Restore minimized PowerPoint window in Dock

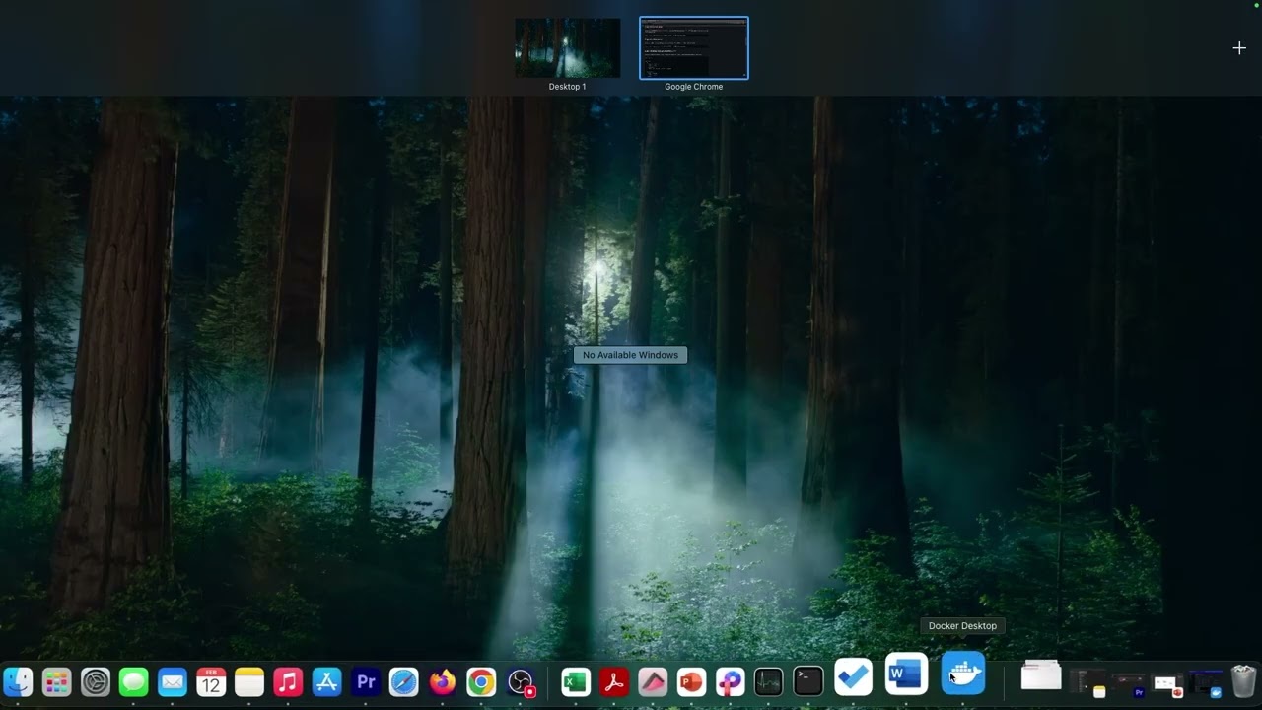click(1167, 684)
